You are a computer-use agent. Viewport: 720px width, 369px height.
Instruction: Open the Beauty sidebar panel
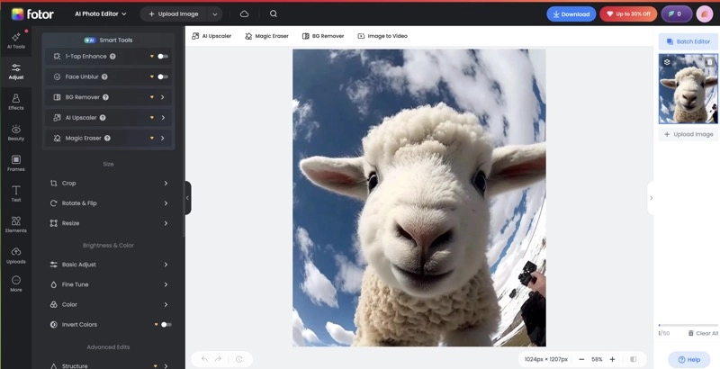pyautogui.click(x=15, y=132)
